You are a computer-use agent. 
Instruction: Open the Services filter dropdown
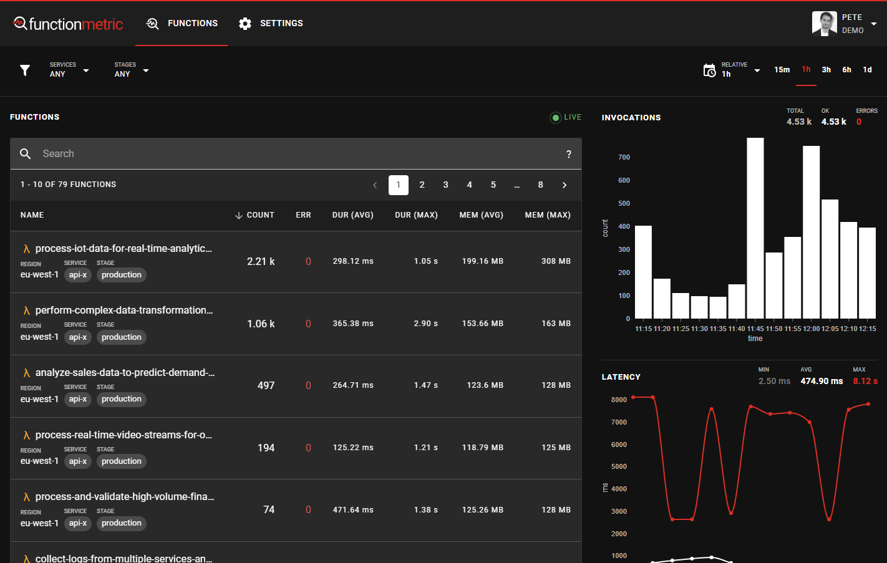69,70
